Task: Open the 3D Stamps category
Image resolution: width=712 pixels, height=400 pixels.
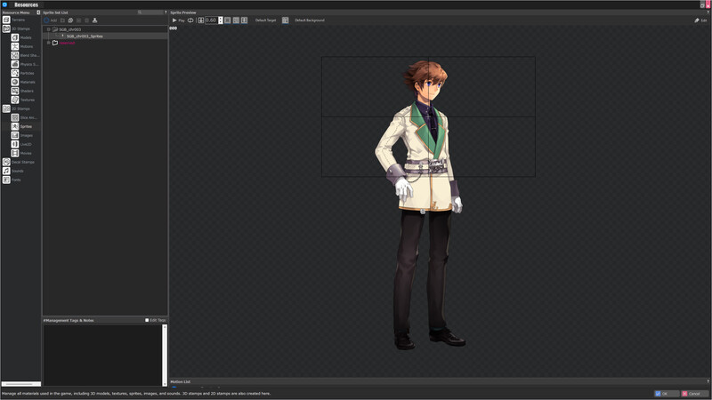Action: pyautogui.click(x=16, y=28)
